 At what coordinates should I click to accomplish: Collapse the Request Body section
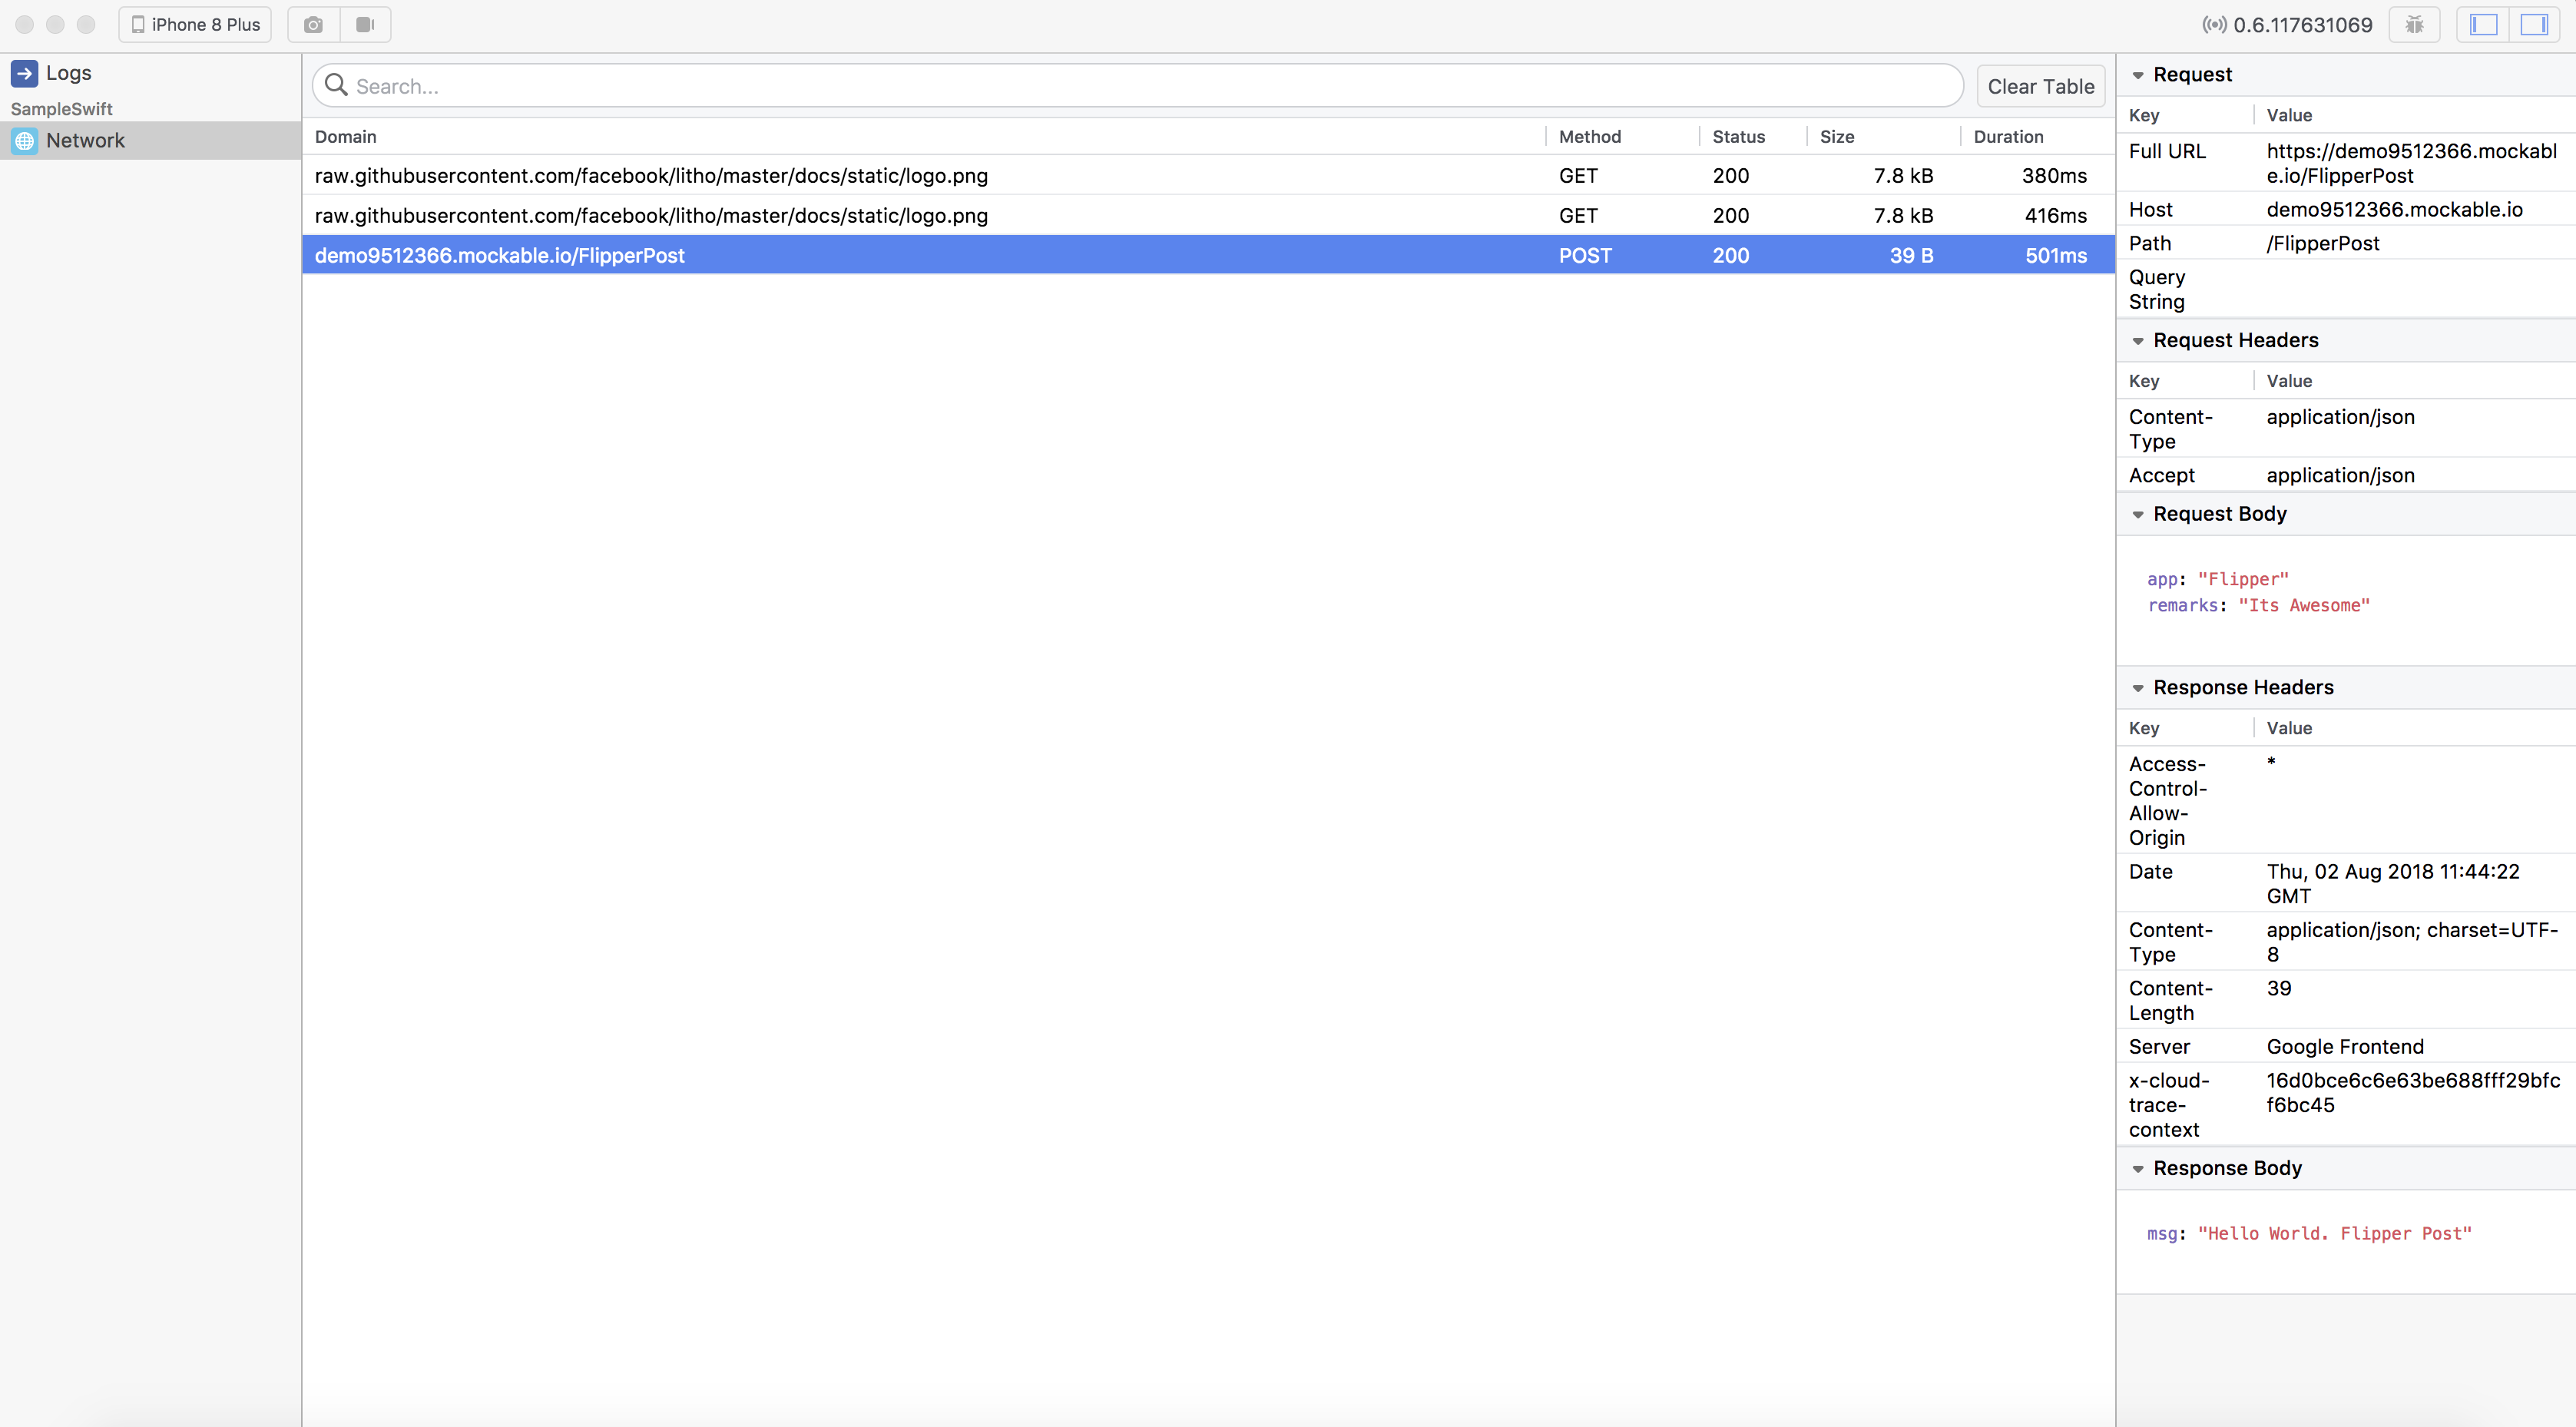[x=2138, y=514]
